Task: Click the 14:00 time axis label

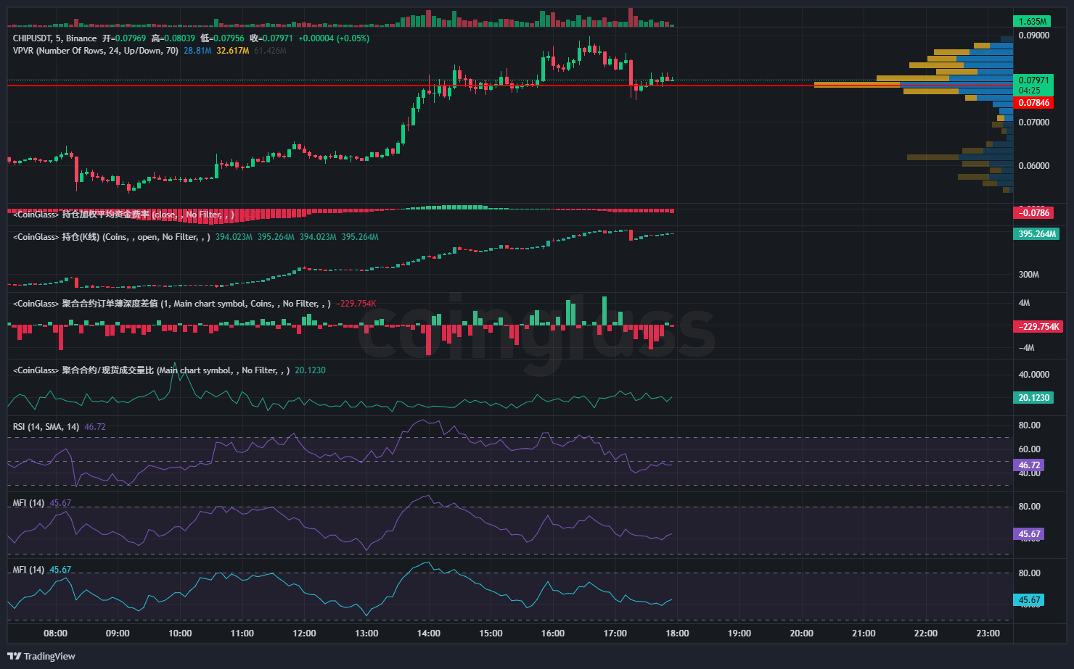Action: click(429, 633)
